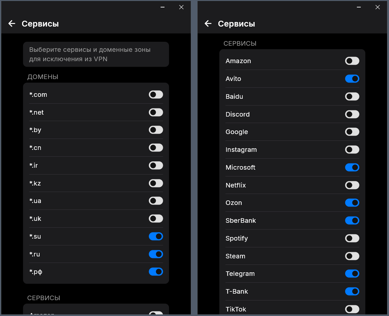
Task: Disable the *.рф domain switch
Action: pyautogui.click(x=156, y=272)
